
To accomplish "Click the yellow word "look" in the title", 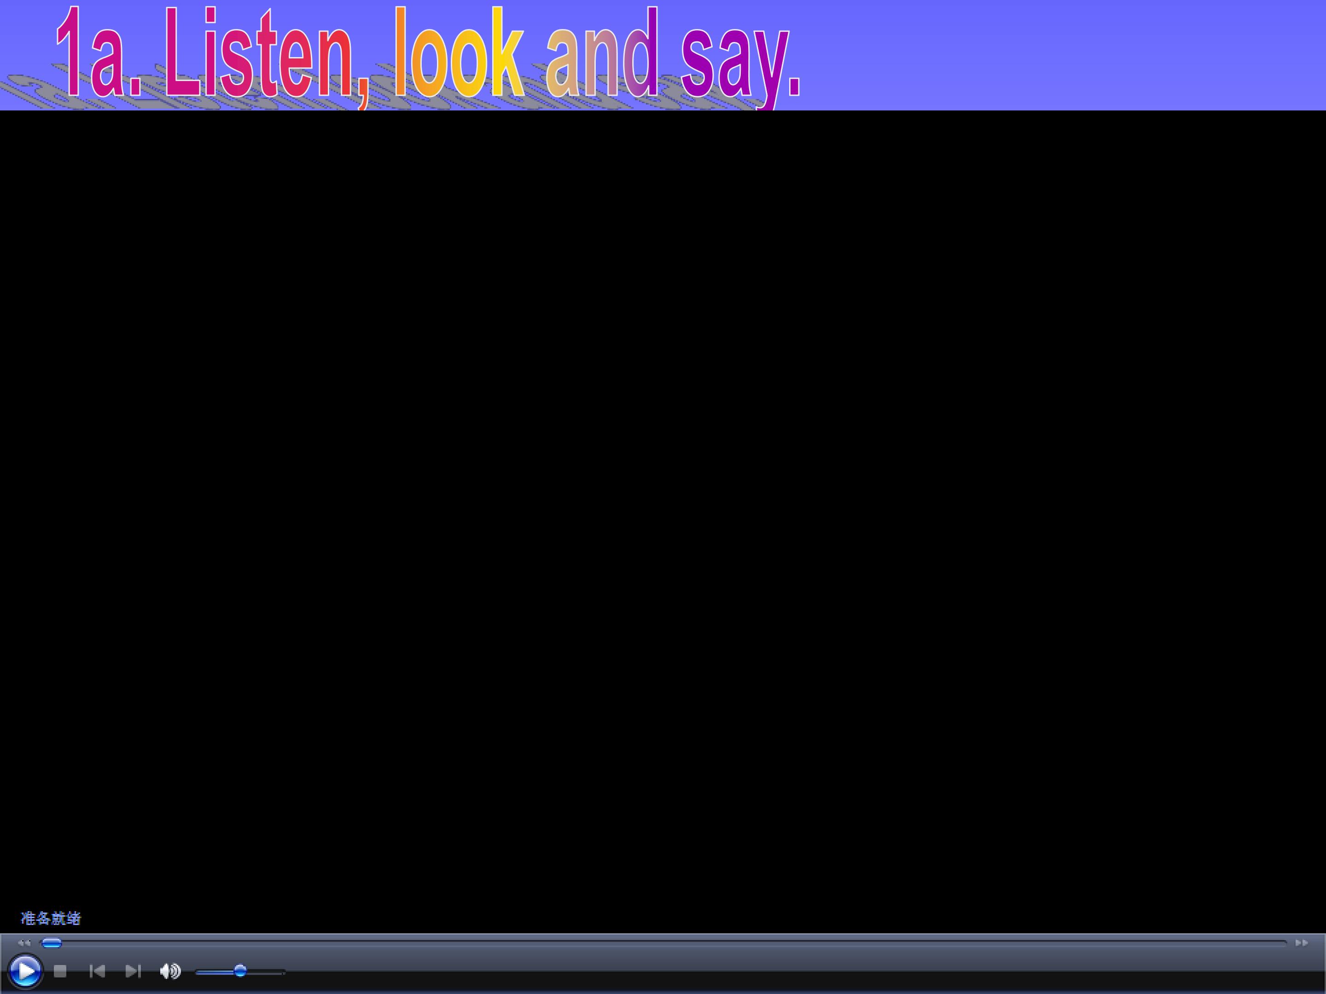I will (x=459, y=53).
